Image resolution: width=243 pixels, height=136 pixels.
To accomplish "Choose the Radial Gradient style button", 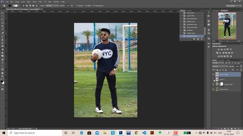I will coord(27,6).
